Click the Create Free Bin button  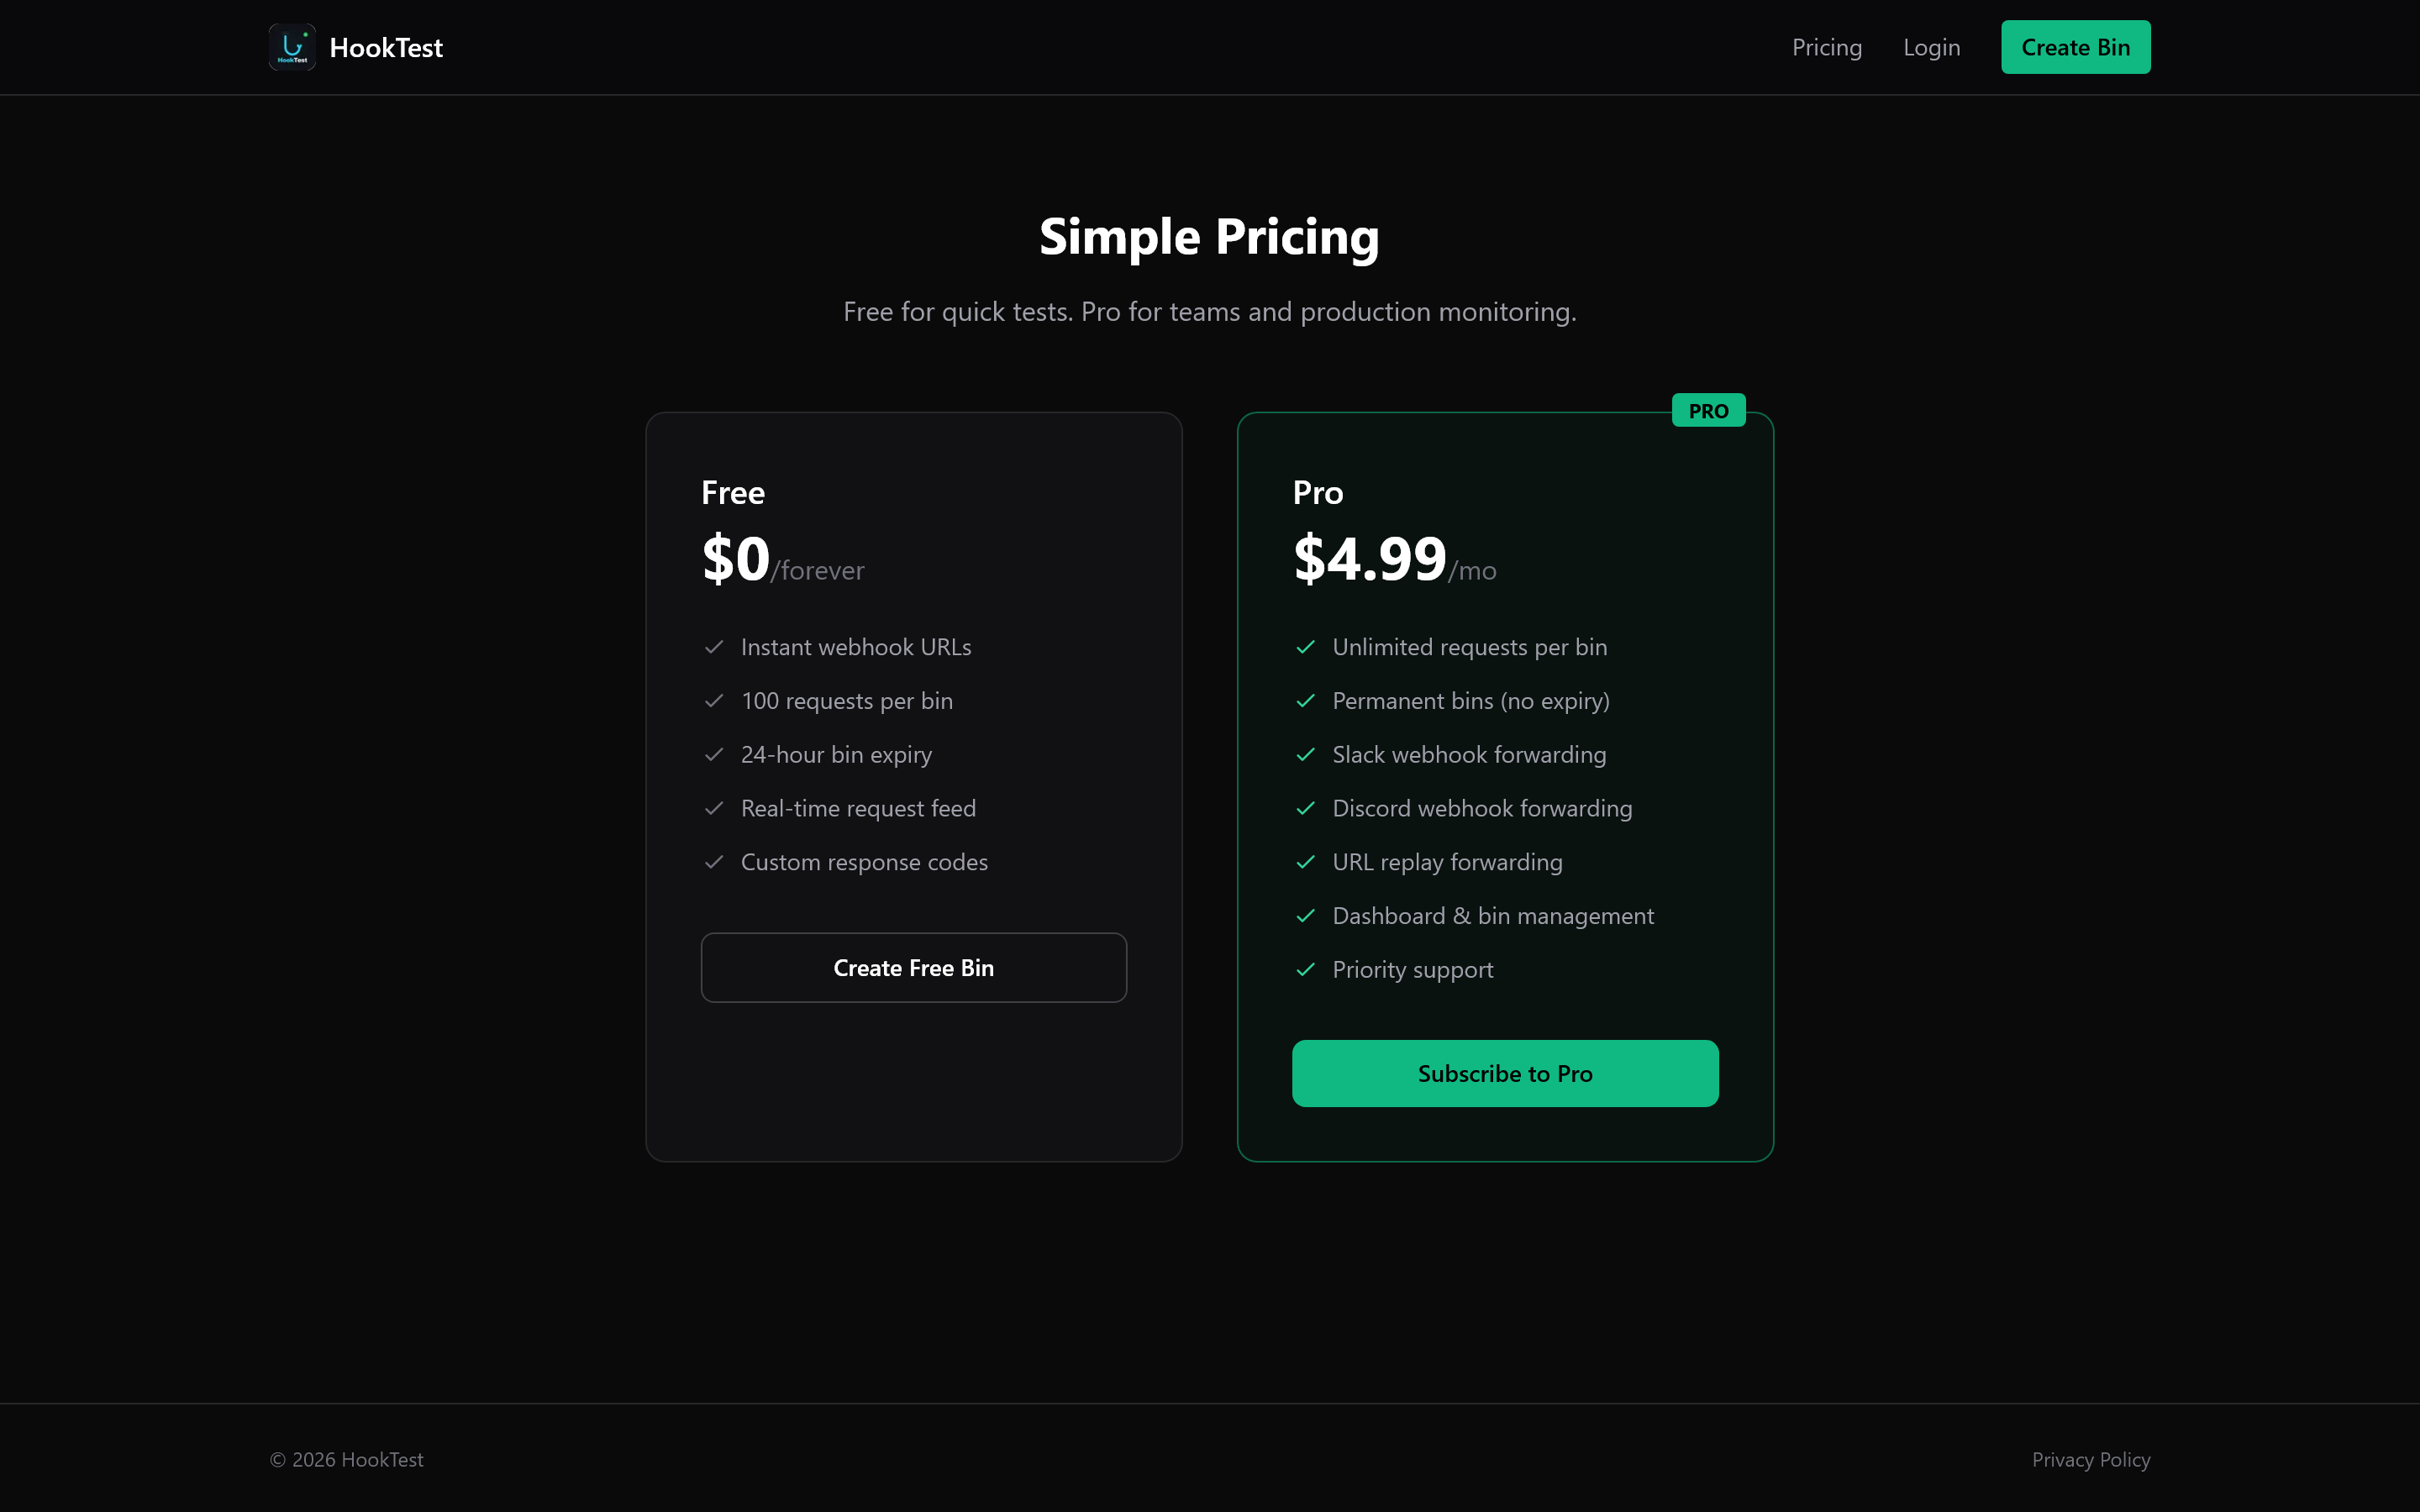click(913, 967)
